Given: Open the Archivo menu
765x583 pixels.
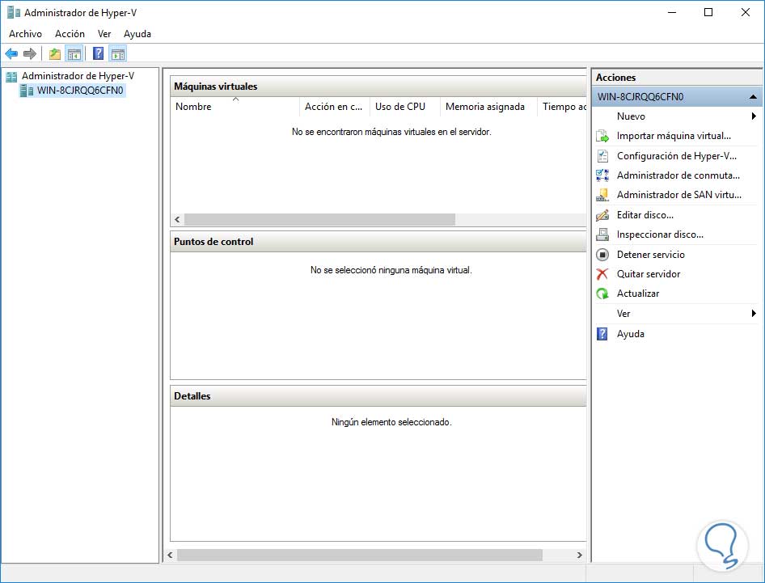Looking at the screenshot, I should [x=25, y=34].
